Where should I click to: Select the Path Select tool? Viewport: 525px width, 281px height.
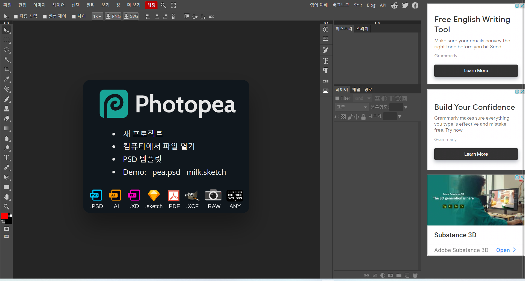click(x=7, y=178)
